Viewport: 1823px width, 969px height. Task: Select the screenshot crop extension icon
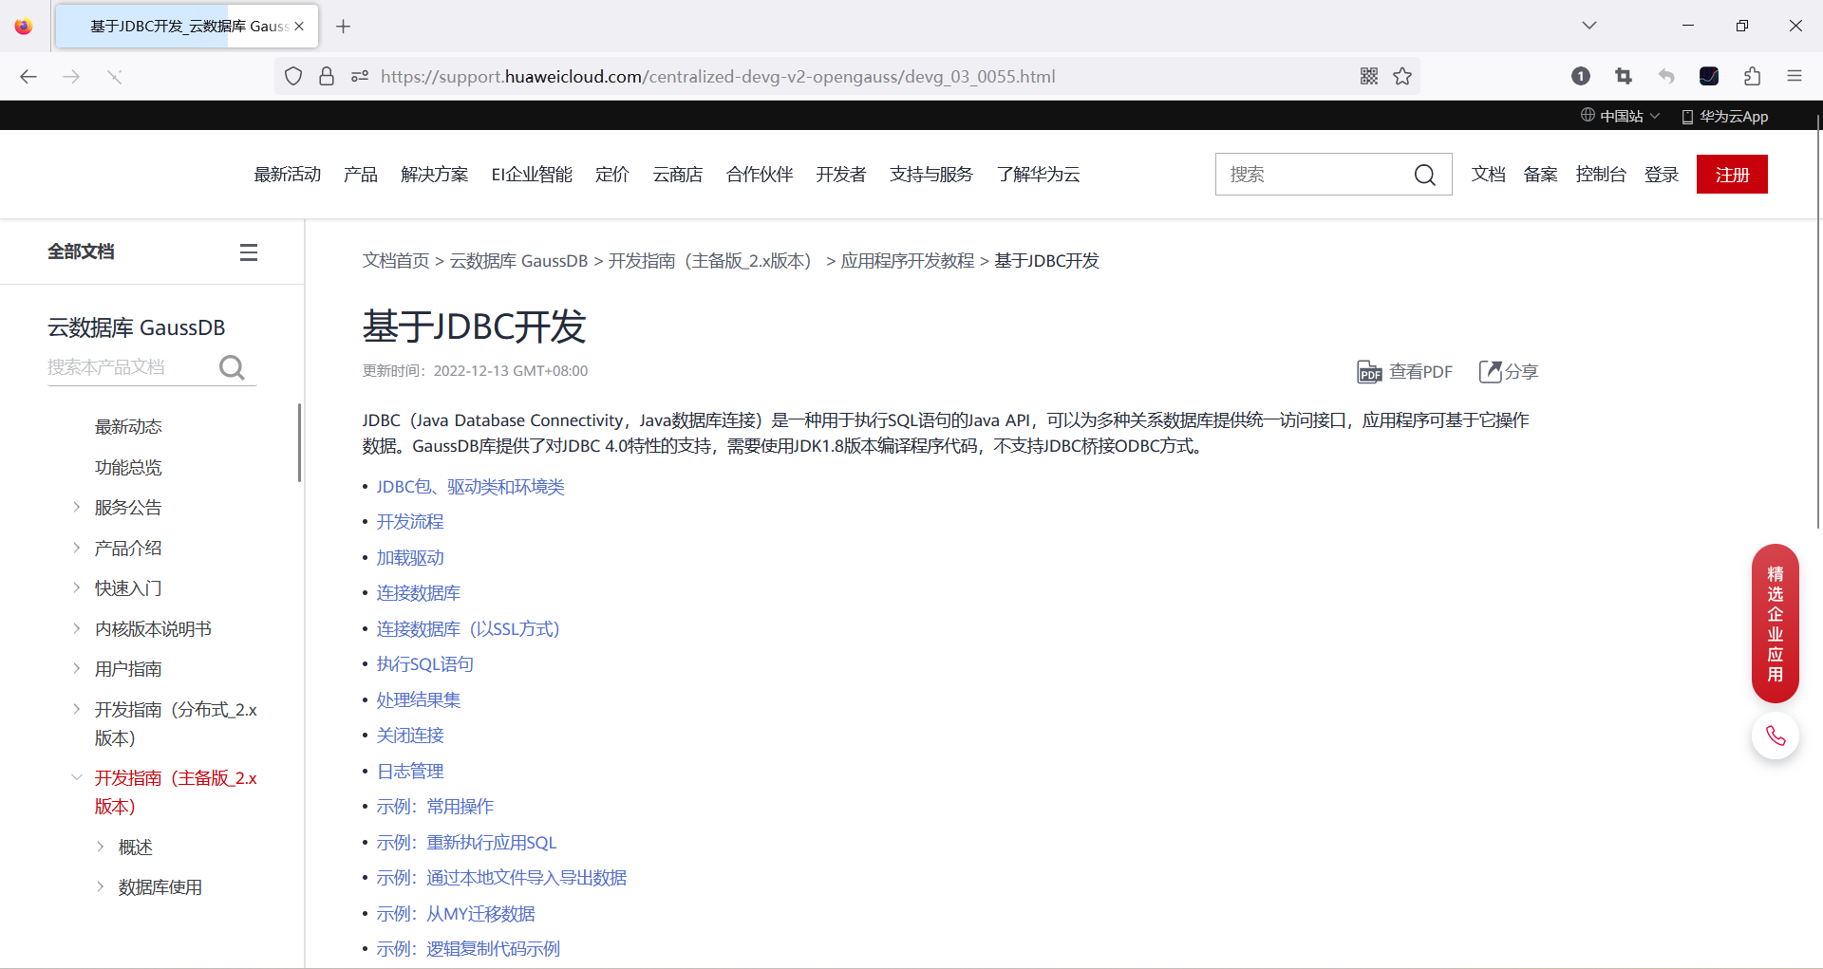click(1624, 76)
